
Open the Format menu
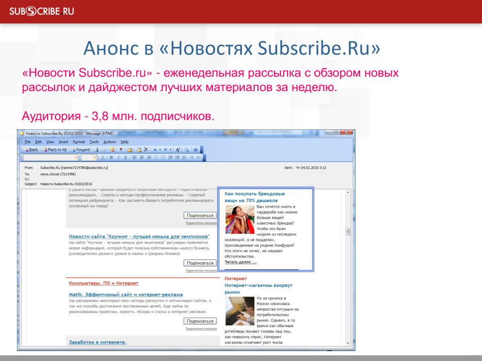(79, 142)
